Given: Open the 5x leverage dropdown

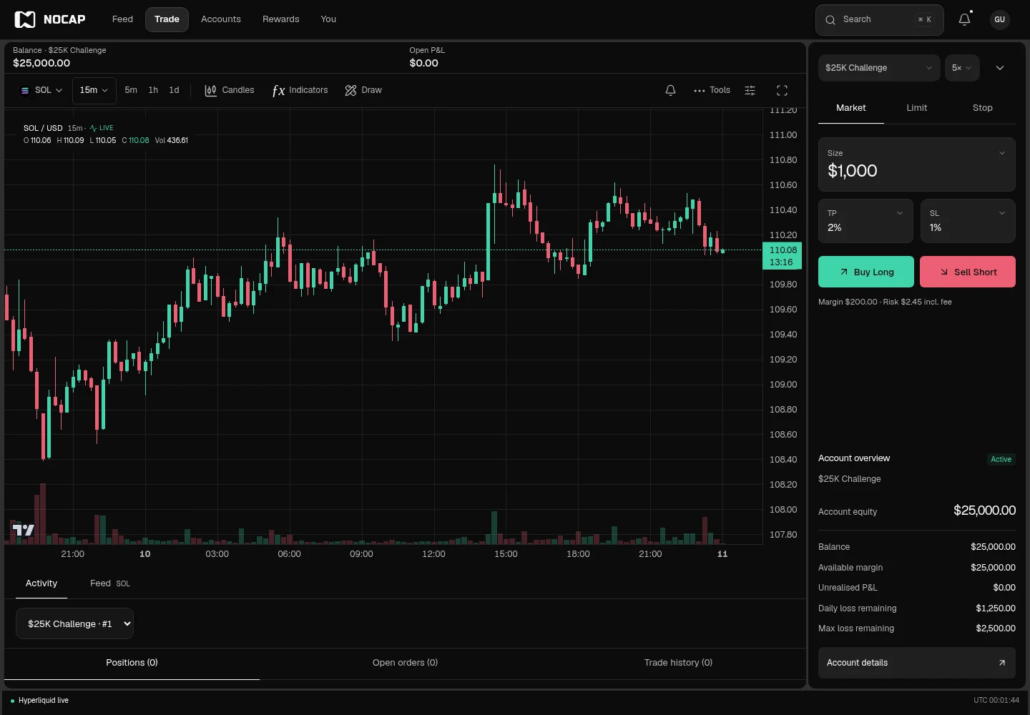Looking at the screenshot, I should pos(962,68).
